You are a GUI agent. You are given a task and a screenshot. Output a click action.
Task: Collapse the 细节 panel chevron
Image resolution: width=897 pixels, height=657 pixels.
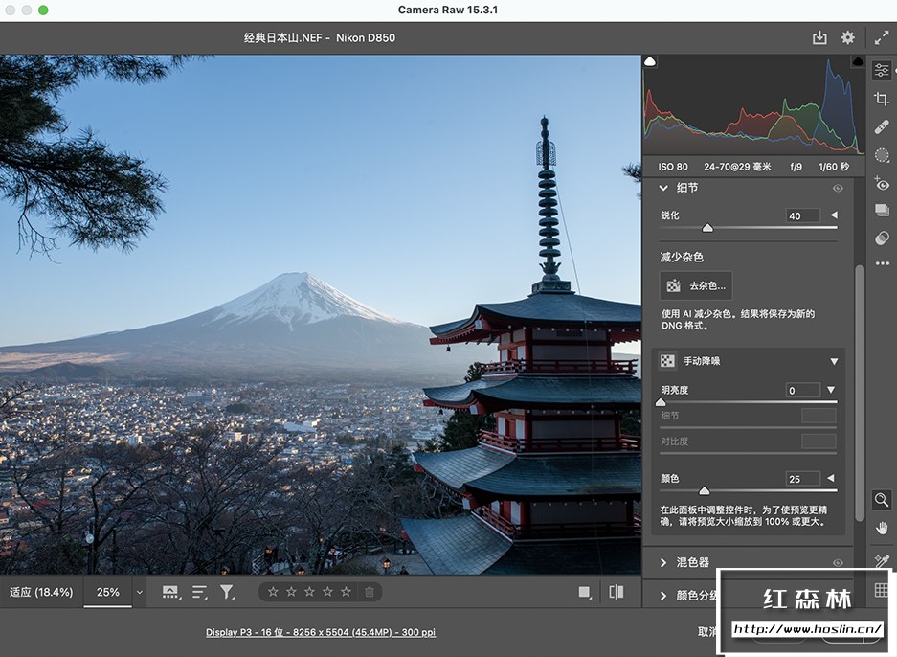pos(663,188)
